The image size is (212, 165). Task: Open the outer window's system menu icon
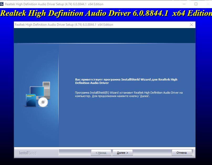click(2, 4)
